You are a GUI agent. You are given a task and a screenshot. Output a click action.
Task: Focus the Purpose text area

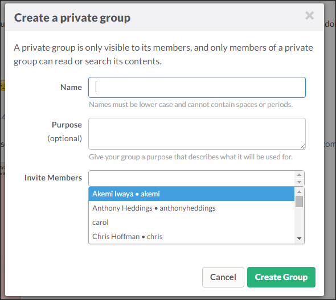click(x=197, y=134)
